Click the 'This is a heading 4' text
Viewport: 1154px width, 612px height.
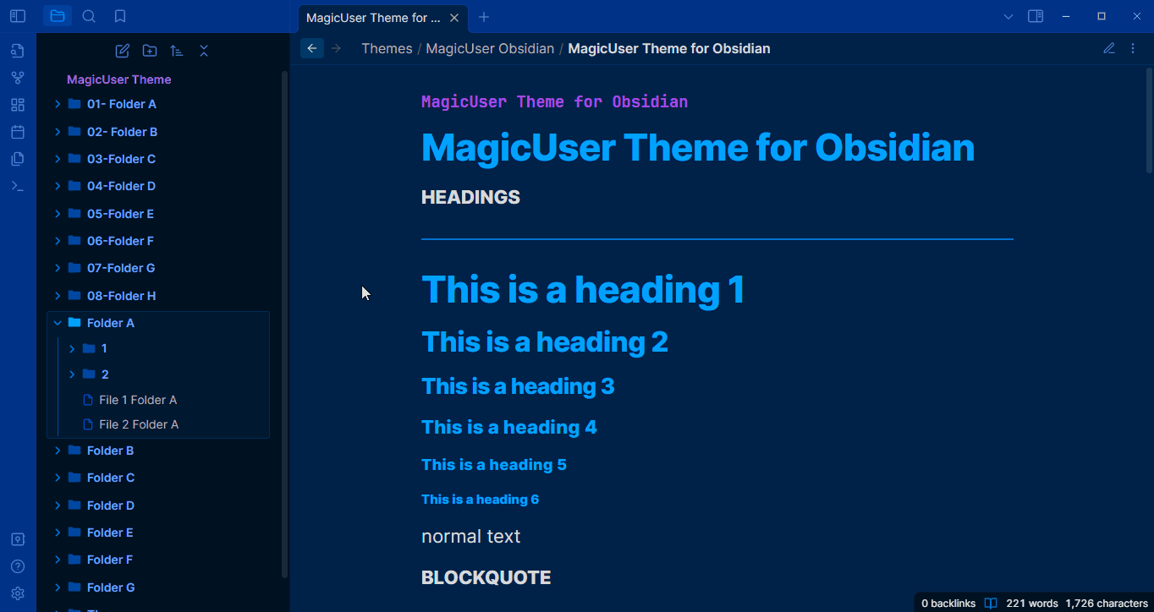(508, 428)
